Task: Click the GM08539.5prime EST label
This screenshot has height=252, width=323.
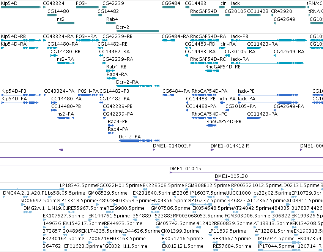Action: tap(108, 193)
